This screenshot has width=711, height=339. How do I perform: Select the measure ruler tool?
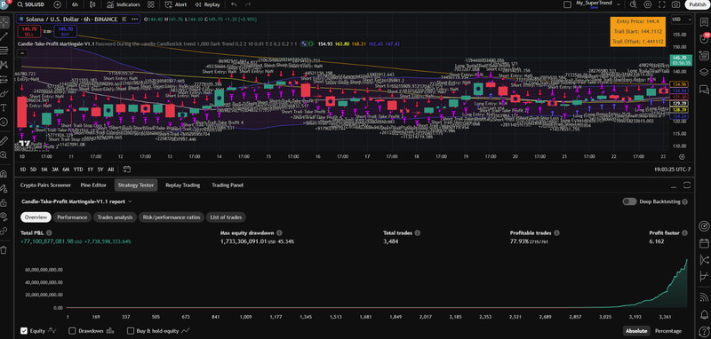click(x=4, y=140)
